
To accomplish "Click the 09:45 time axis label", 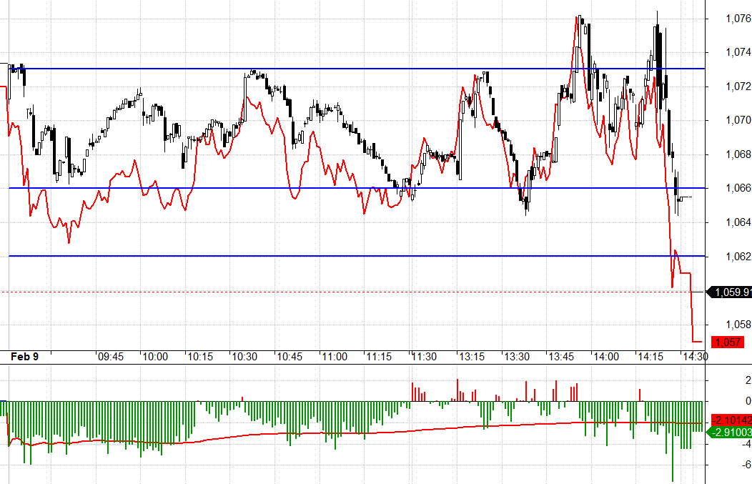I will point(111,356).
